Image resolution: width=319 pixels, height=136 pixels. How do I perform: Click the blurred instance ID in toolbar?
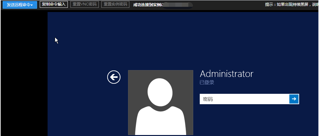[x=178, y=5]
